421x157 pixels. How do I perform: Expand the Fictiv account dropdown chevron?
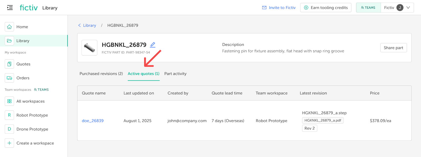pyautogui.click(x=408, y=8)
